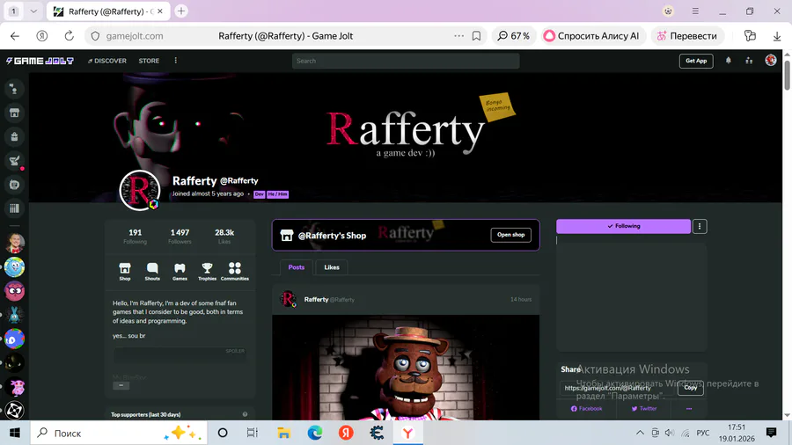792x445 pixels.
Task: Go to Discover page
Action: [x=107, y=61]
